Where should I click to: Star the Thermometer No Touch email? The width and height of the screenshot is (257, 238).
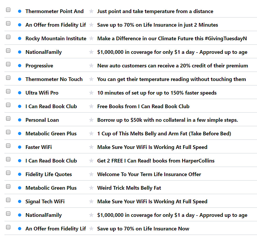[91, 79]
